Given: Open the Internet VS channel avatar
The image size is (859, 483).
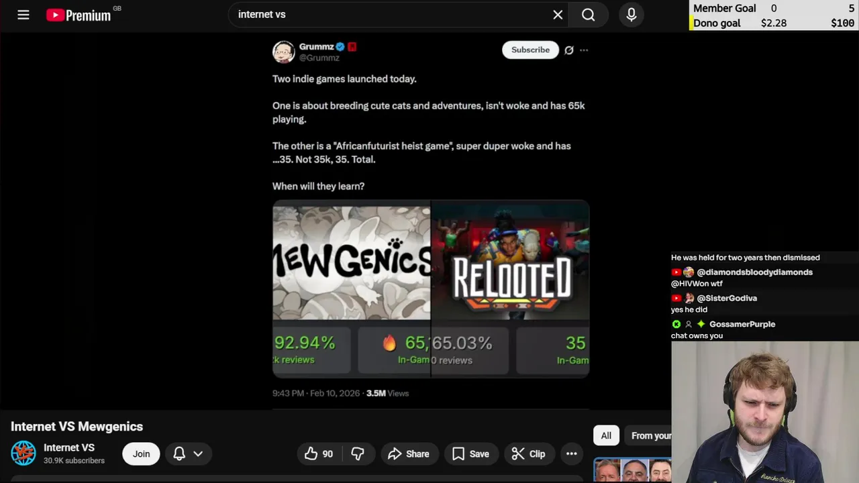Looking at the screenshot, I should point(23,453).
